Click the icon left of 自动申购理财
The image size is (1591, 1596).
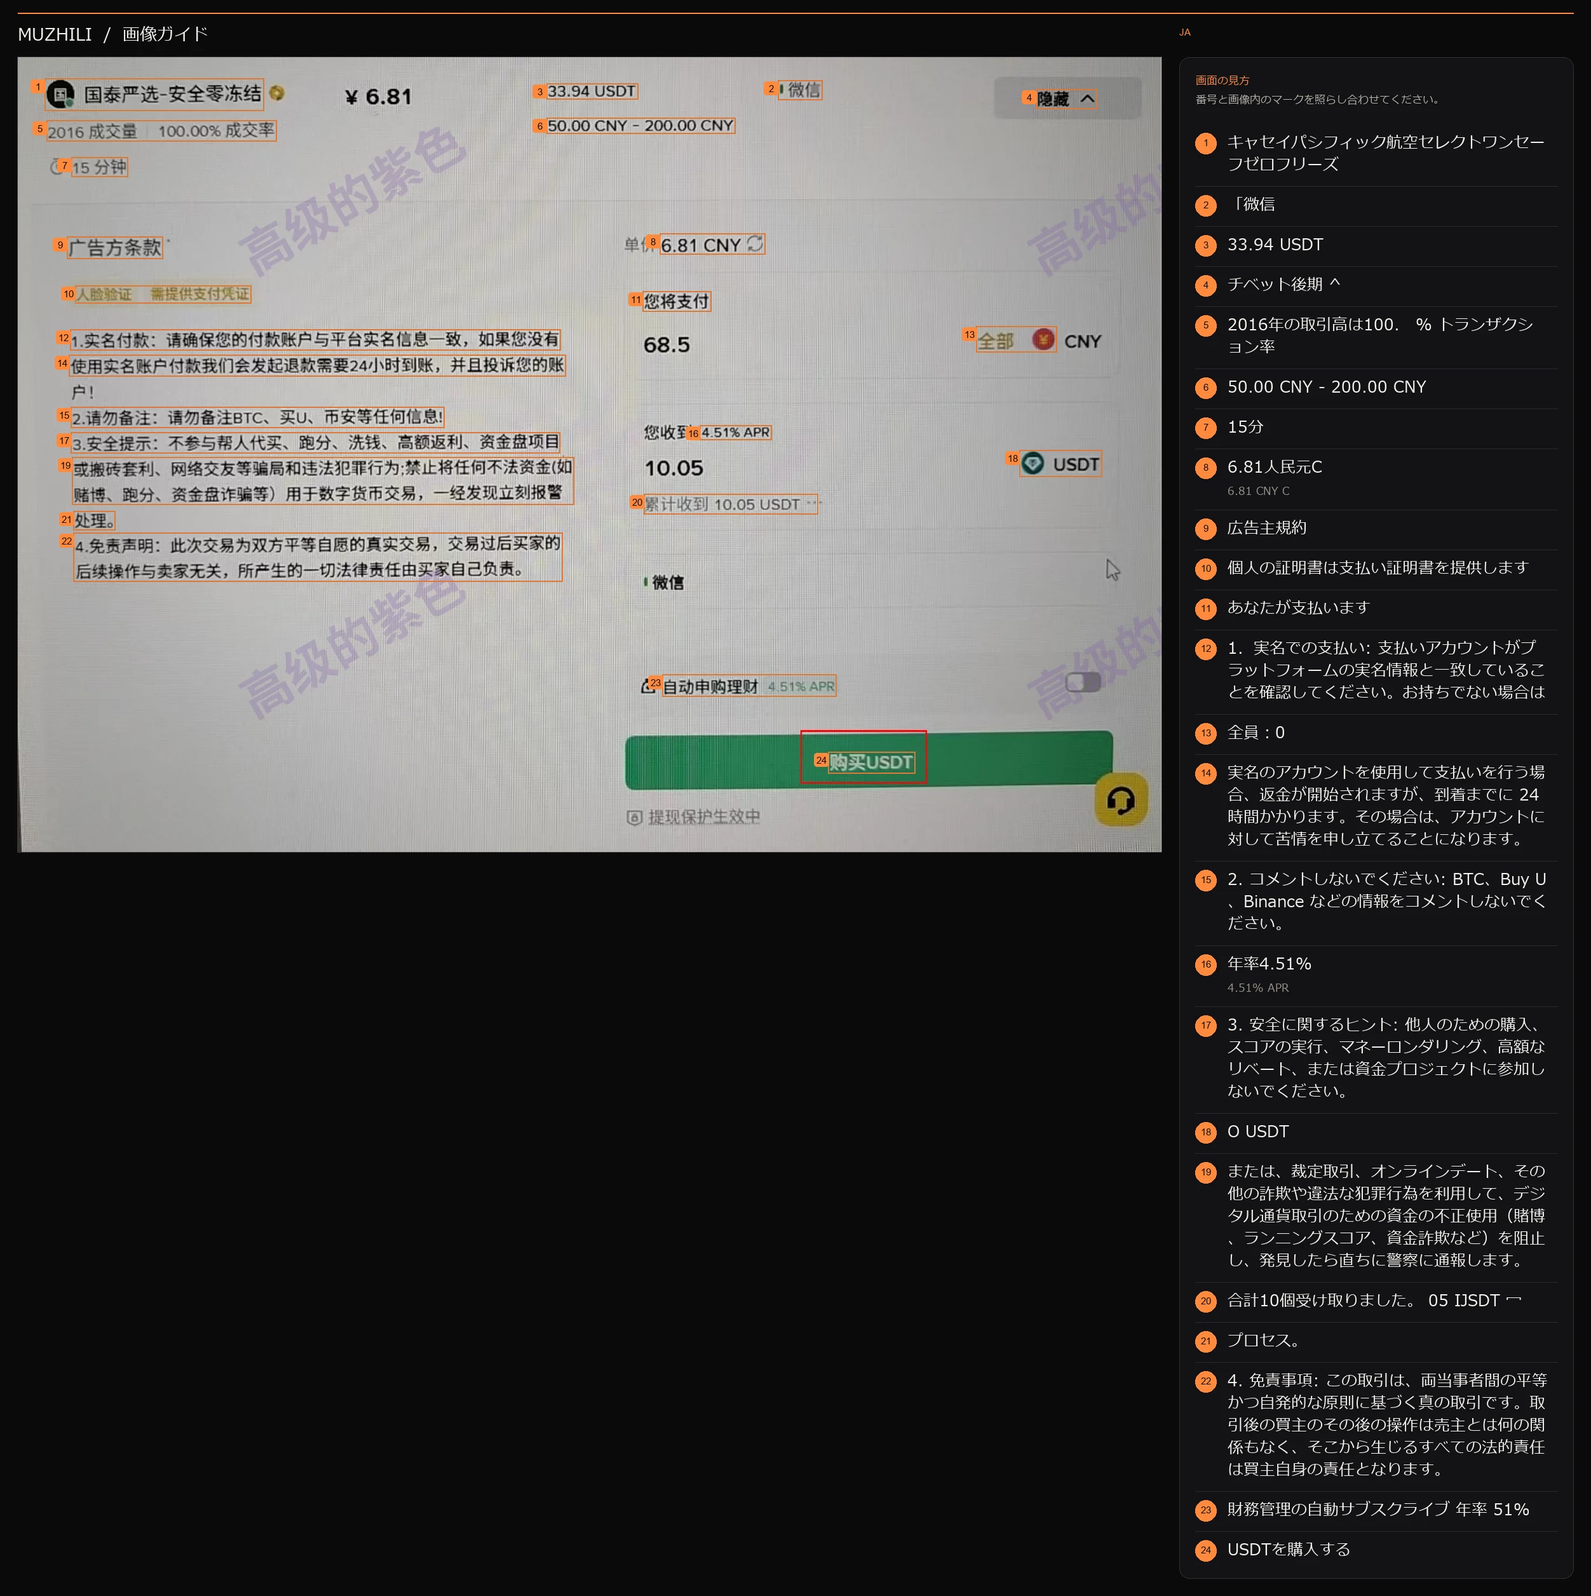click(649, 686)
